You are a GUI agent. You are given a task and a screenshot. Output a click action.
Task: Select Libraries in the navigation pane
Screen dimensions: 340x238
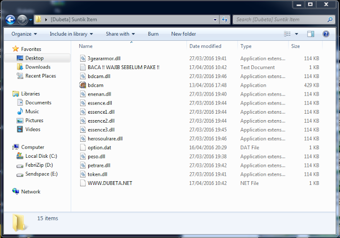[x=31, y=94]
